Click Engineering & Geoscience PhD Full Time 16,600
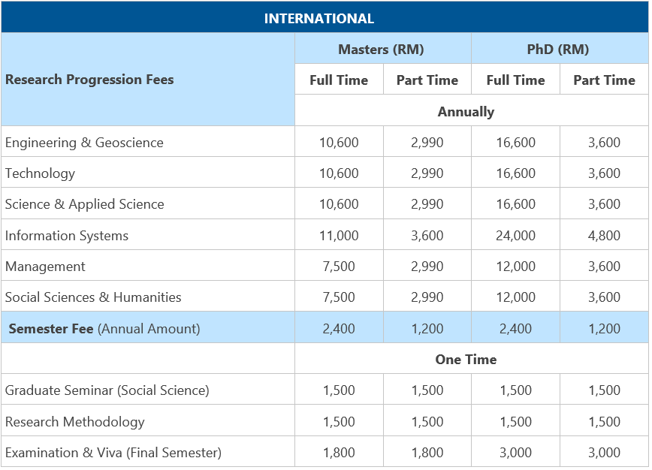The width and height of the screenshot is (652, 470). pyautogui.click(x=515, y=143)
